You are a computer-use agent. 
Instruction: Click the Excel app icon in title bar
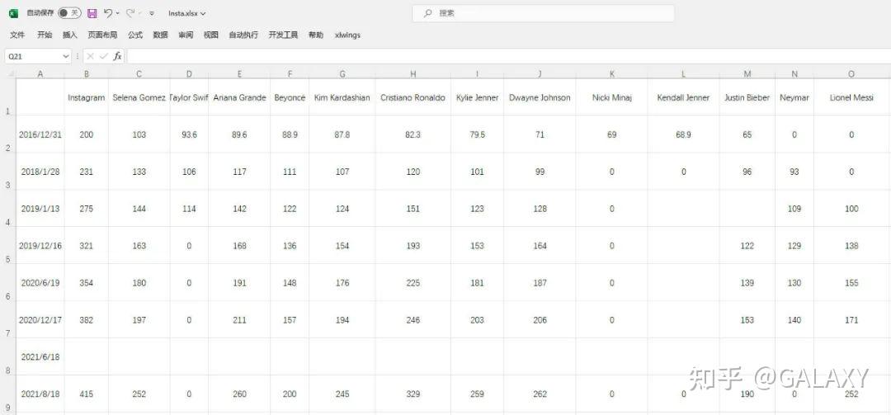pos(14,13)
